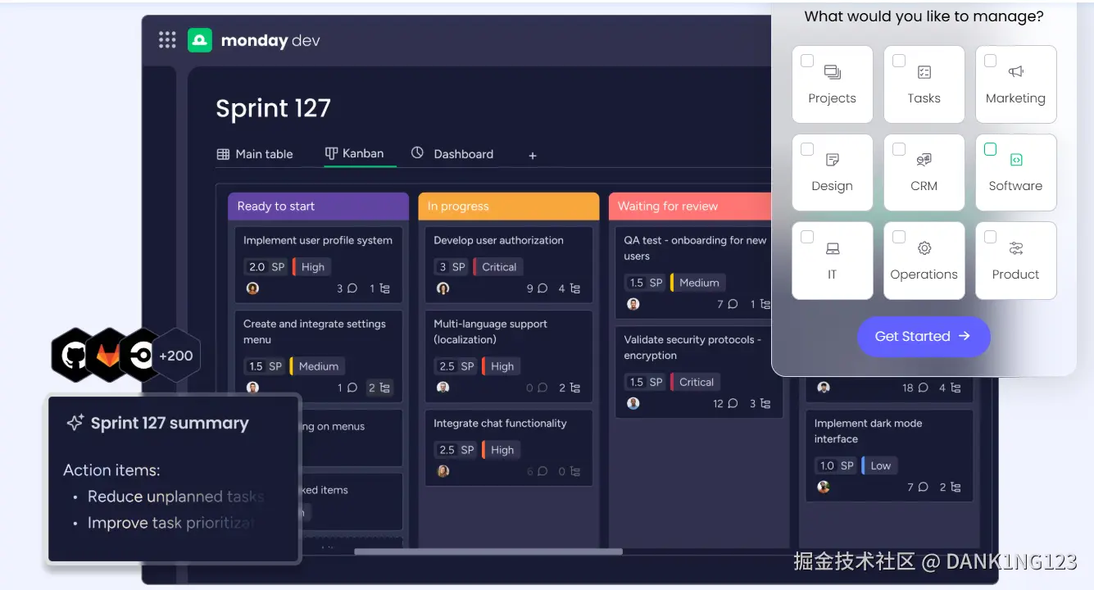Screen dimensions: 1094x590
Task: Open the Implement user profile system card
Action: click(x=318, y=265)
